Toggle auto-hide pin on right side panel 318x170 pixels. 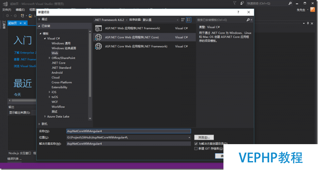[308, 23]
